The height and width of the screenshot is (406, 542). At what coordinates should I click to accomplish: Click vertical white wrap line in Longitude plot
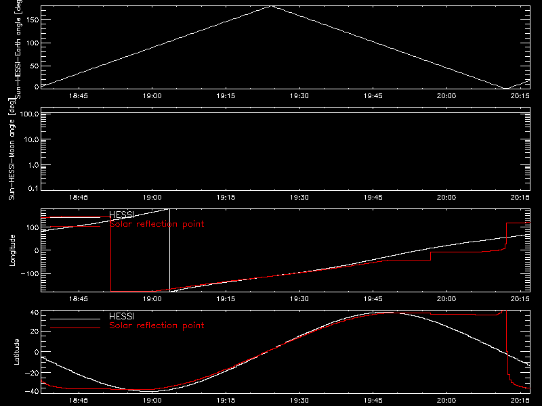tap(170, 250)
